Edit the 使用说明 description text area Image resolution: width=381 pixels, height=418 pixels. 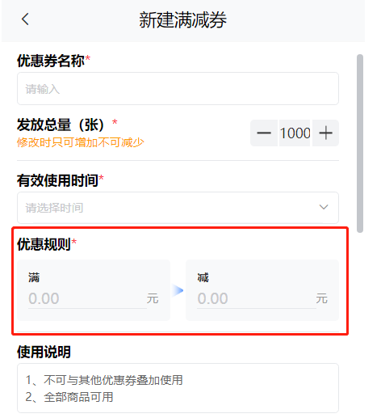click(x=178, y=388)
